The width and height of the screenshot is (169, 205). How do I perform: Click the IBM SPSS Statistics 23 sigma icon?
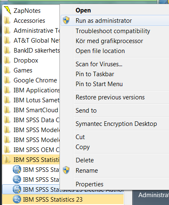17,200
